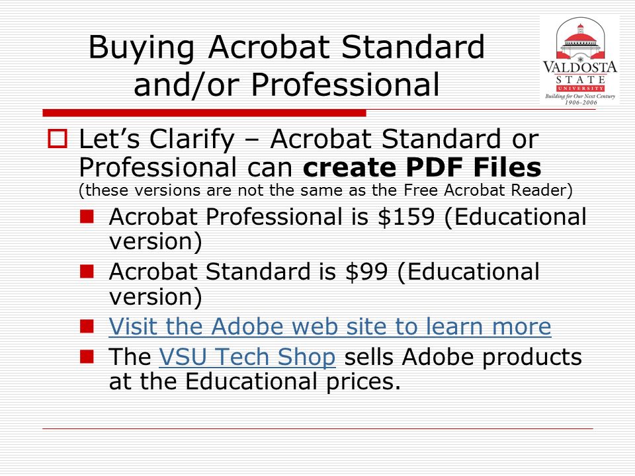
Task: Click the thin red line at slide bottom
Action: pyautogui.click(x=317, y=428)
